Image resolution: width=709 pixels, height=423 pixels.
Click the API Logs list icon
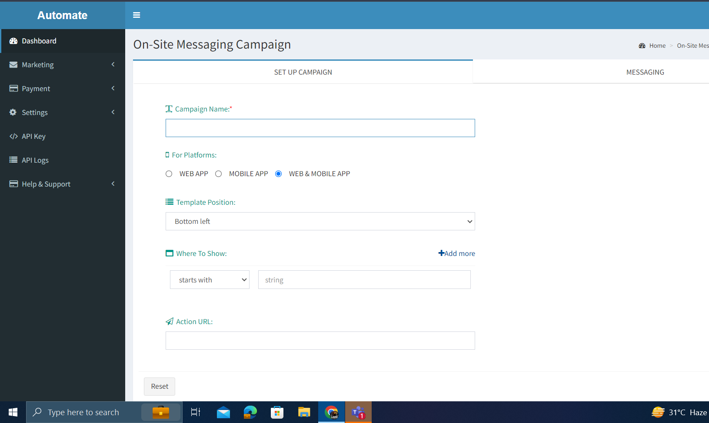click(13, 160)
